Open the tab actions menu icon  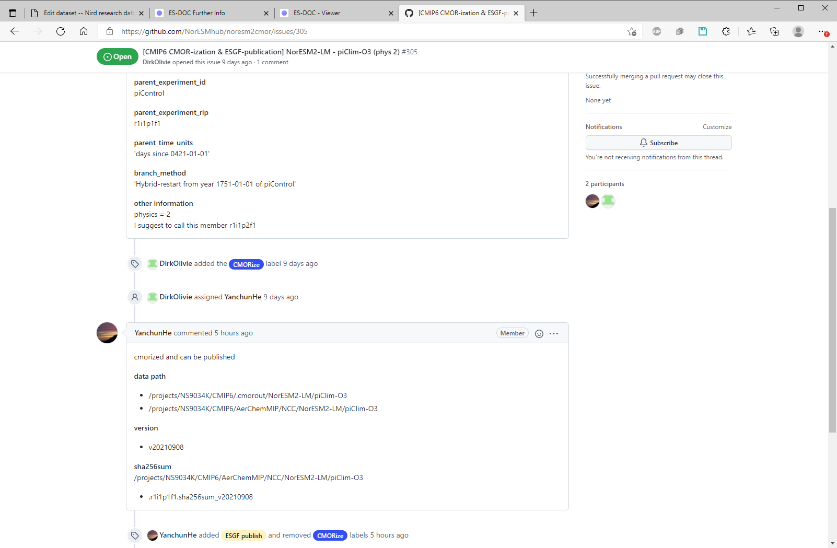[13, 13]
